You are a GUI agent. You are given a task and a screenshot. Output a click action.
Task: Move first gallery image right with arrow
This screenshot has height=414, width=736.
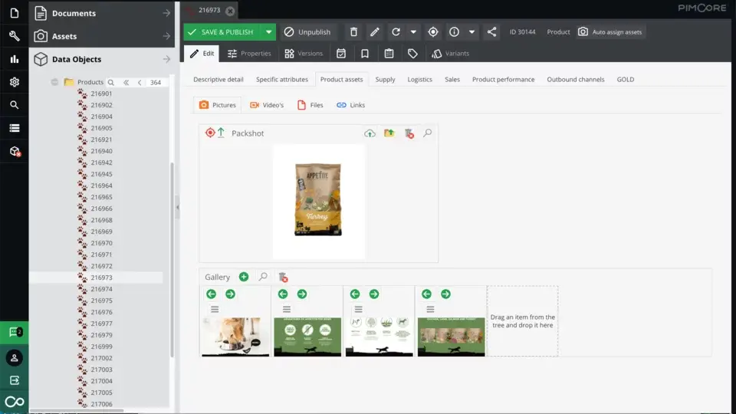(230, 294)
